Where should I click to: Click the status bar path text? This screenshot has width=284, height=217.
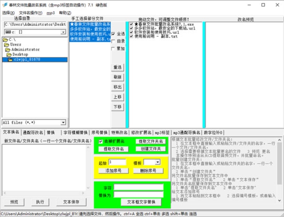point(39,214)
